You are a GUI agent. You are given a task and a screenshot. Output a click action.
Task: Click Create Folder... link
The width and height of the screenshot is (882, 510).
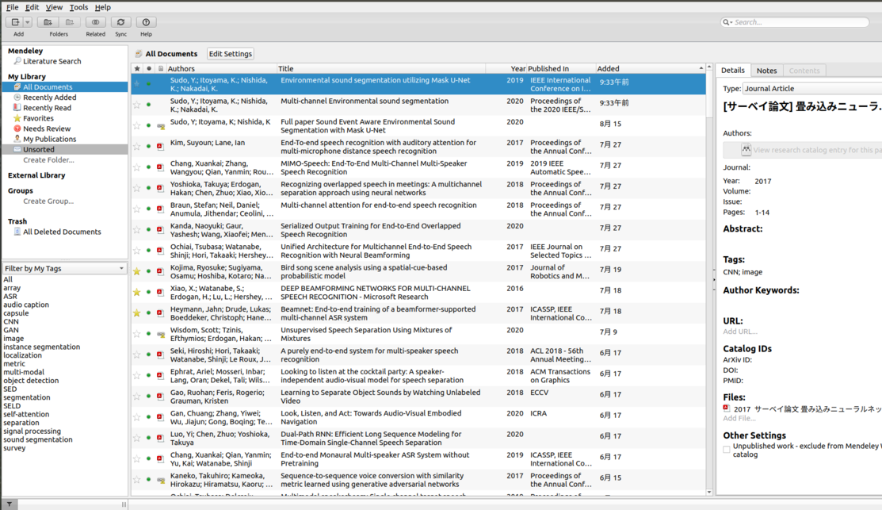click(x=48, y=160)
